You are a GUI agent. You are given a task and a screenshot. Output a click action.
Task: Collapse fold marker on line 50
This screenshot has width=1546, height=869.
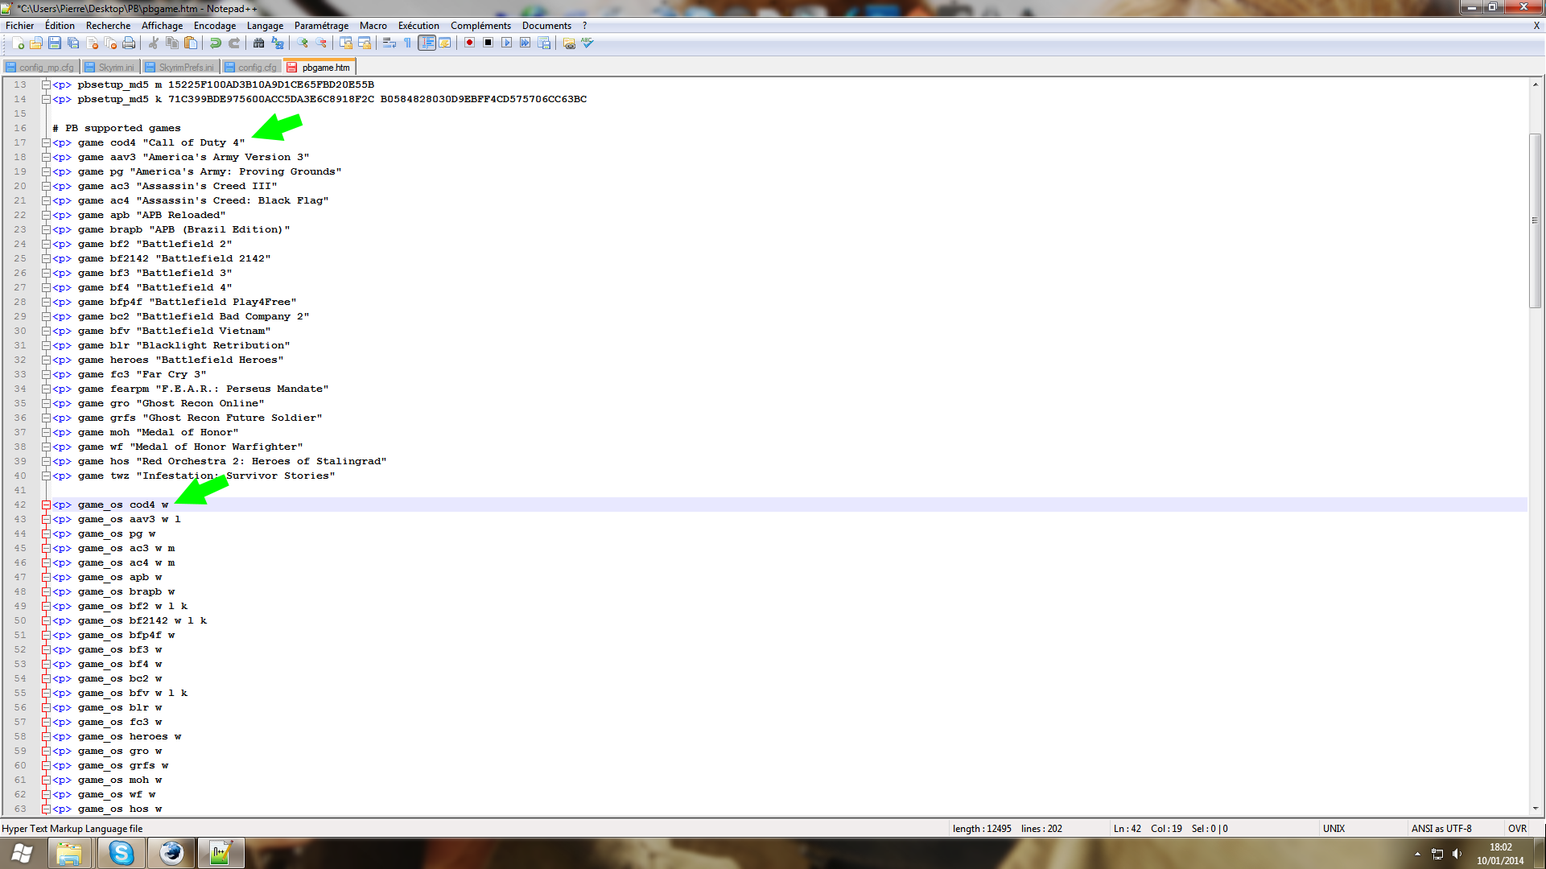pos(46,621)
